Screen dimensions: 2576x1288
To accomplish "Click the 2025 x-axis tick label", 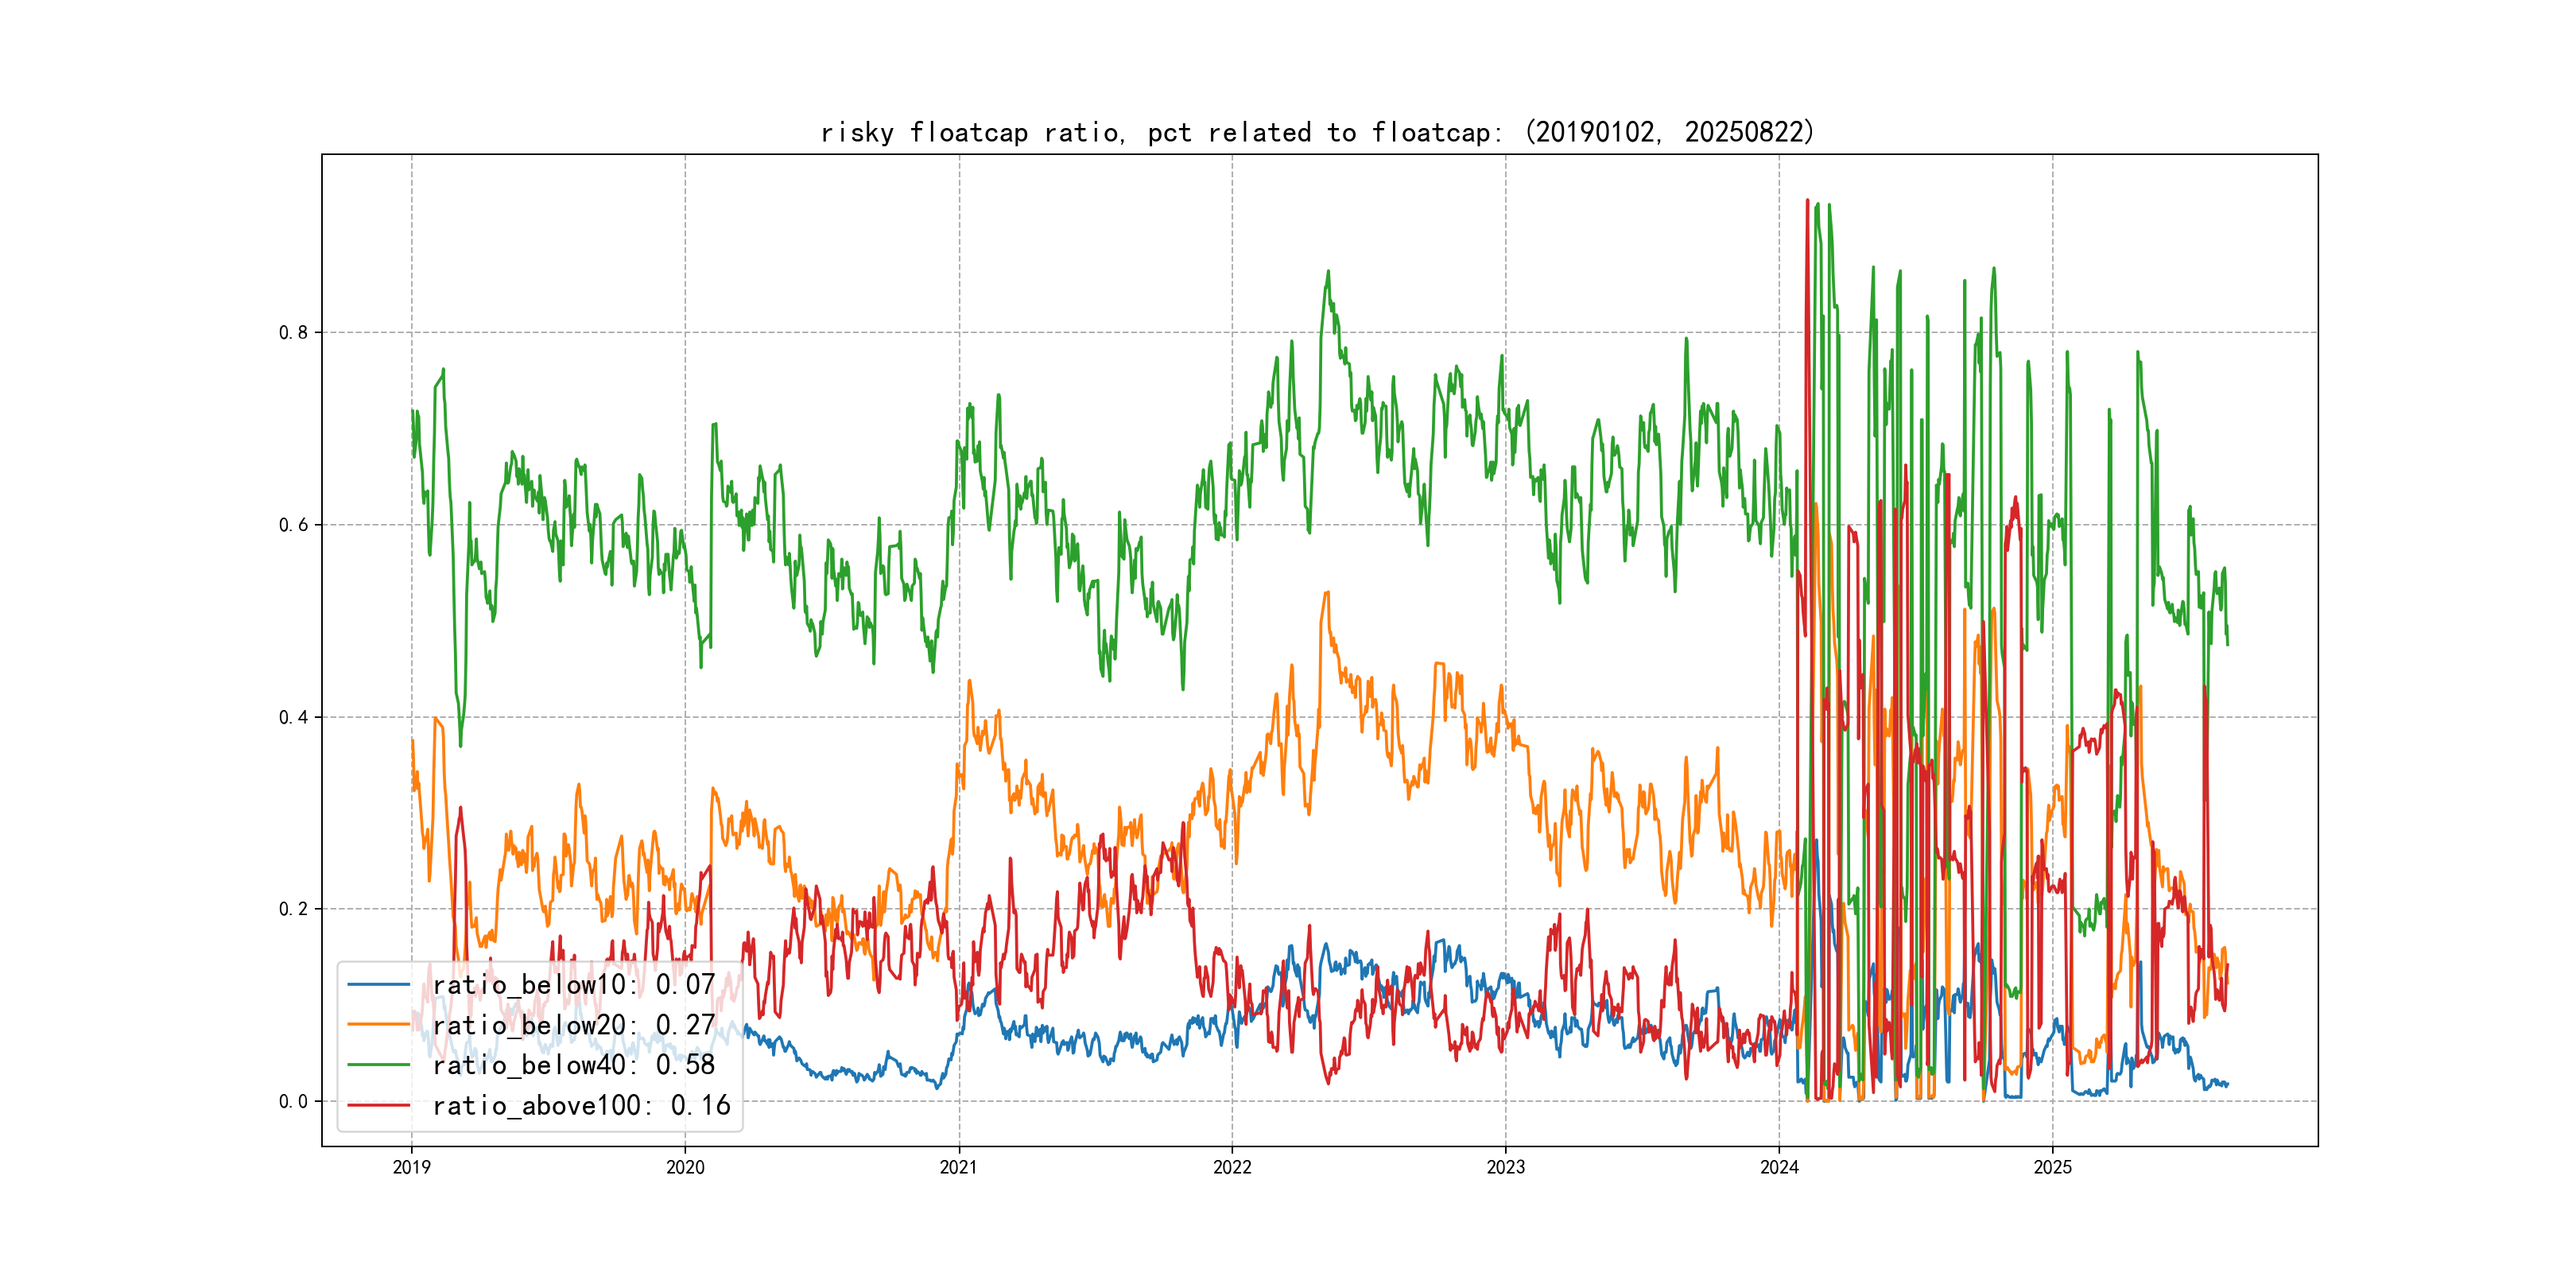I will tap(2053, 1167).
